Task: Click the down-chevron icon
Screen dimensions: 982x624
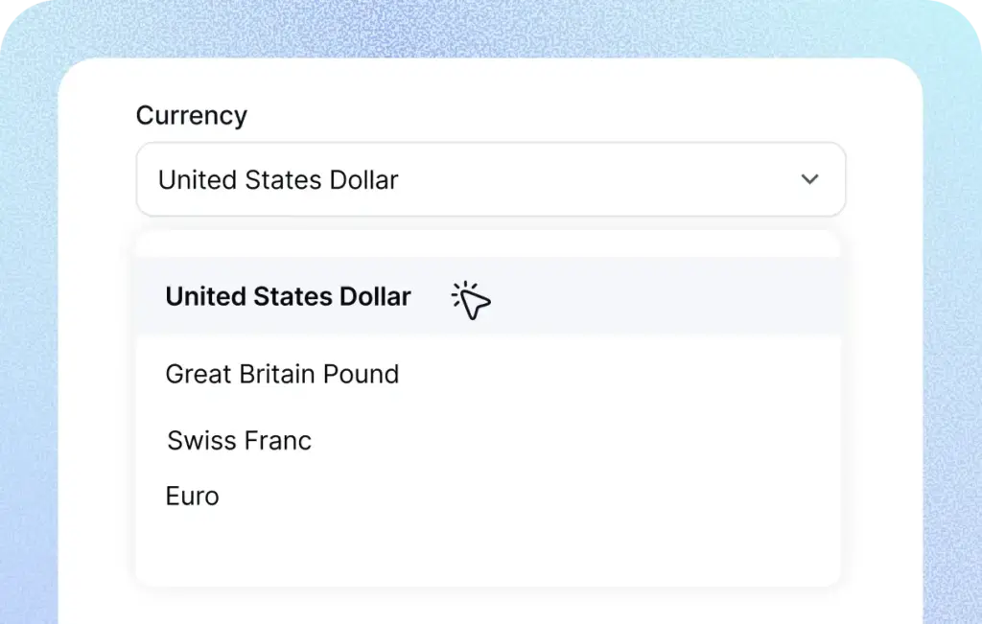Action: 810,179
